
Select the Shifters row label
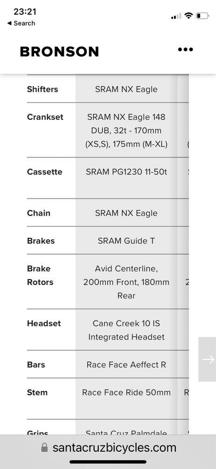pyautogui.click(x=43, y=89)
